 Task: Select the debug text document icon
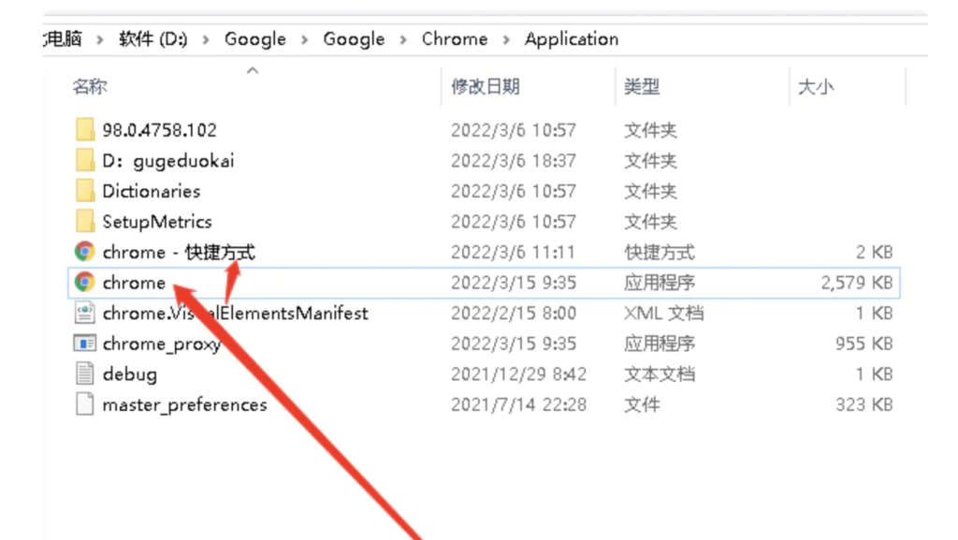click(x=85, y=373)
